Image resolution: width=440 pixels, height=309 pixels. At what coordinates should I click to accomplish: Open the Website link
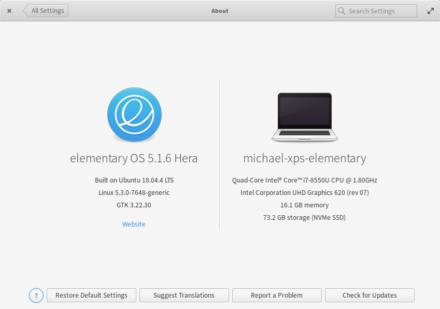(x=134, y=224)
